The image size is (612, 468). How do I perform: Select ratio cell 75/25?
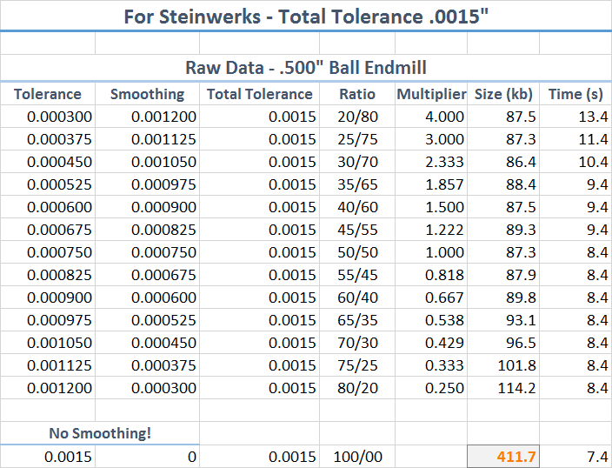pos(357,365)
